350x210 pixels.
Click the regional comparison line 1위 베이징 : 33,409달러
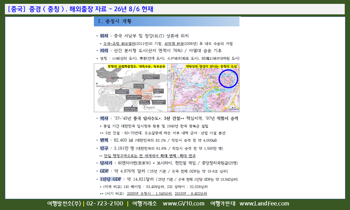pos(154,187)
